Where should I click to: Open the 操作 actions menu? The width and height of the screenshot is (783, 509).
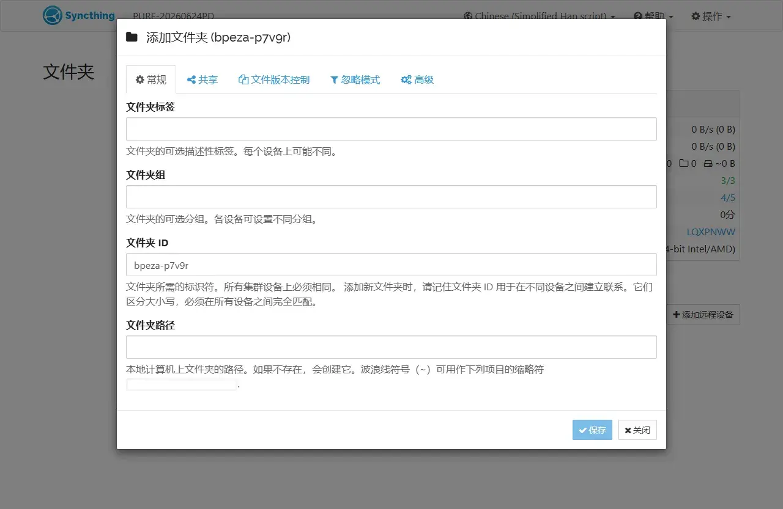pyautogui.click(x=711, y=16)
